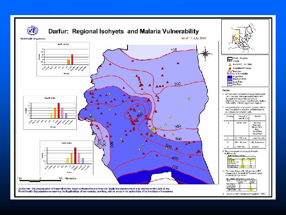
Task: Click the yellow triangle No IDPs legend symbol
Action: [230, 64]
